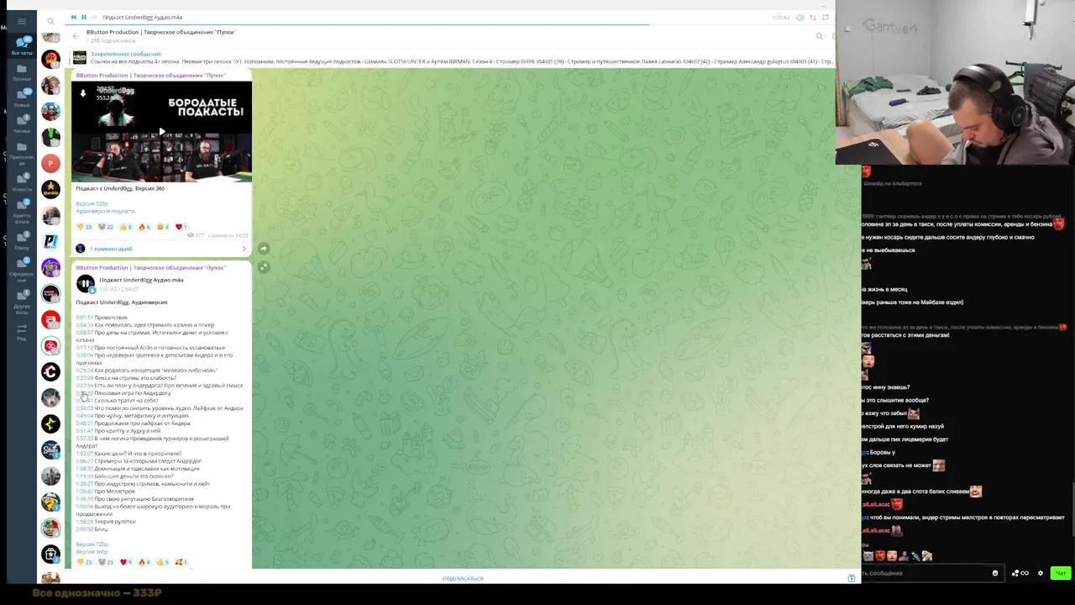Open BButton Production channel info from header
The width and height of the screenshot is (1075, 605).
160,35
